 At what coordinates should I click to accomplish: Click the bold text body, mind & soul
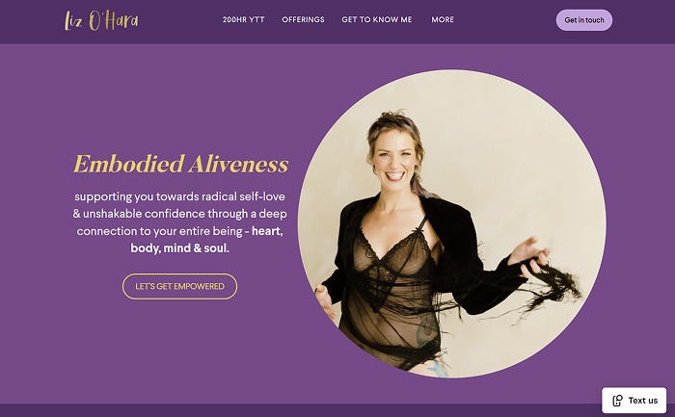(x=179, y=248)
